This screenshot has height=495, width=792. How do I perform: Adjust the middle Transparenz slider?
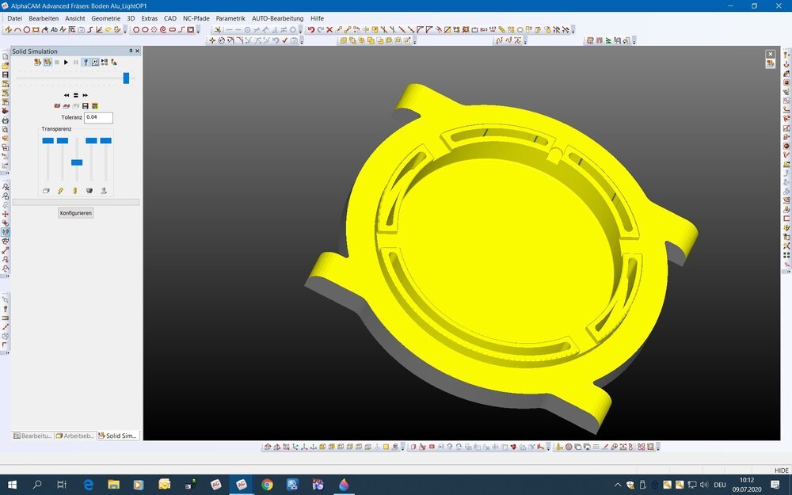77,162
